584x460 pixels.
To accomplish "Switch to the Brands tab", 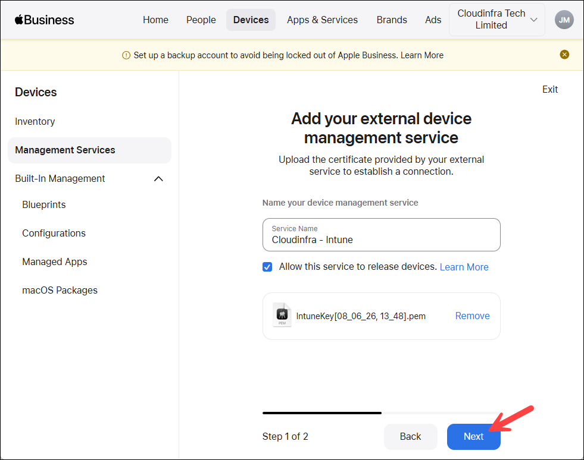I will pyautogui.click(x=392, y=20).
